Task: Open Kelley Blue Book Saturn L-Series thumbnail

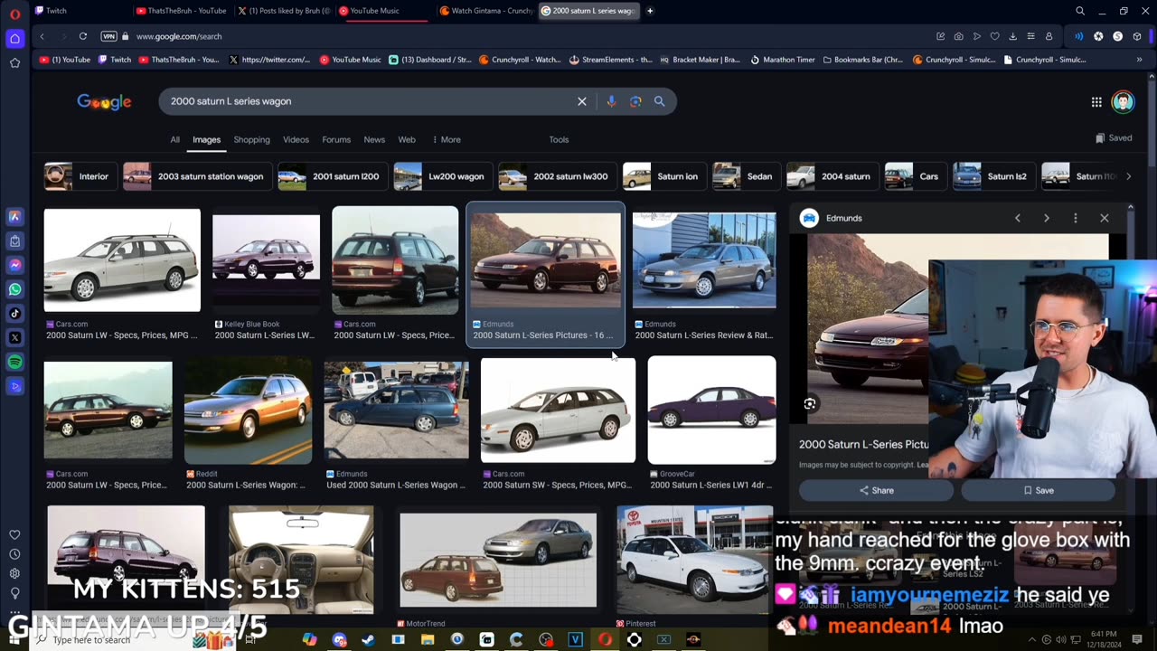Action: coord(266,262)
